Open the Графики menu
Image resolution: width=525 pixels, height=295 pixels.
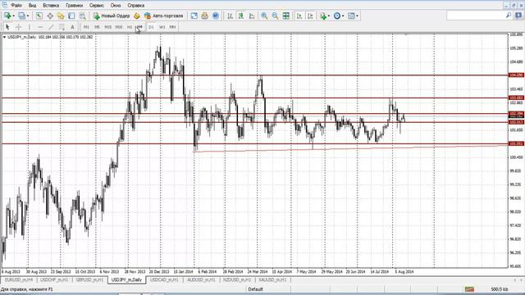74,6
